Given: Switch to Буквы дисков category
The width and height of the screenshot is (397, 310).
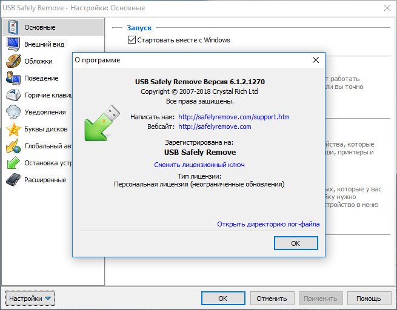Looking at the screenshot, I should (46, 129).
